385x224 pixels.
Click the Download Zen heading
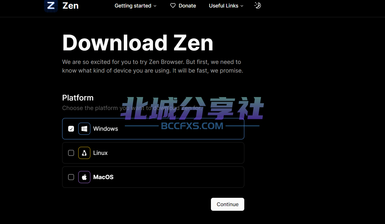138,43
